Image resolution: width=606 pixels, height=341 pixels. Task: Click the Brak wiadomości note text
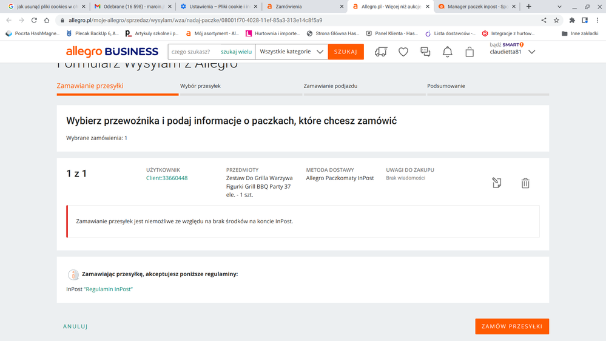pos(405,178)
